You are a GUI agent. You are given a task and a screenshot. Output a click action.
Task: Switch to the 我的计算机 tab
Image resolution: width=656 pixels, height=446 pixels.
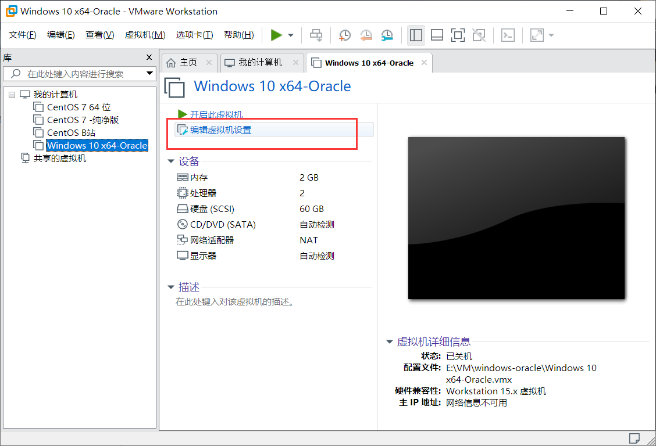click(261, 62)
